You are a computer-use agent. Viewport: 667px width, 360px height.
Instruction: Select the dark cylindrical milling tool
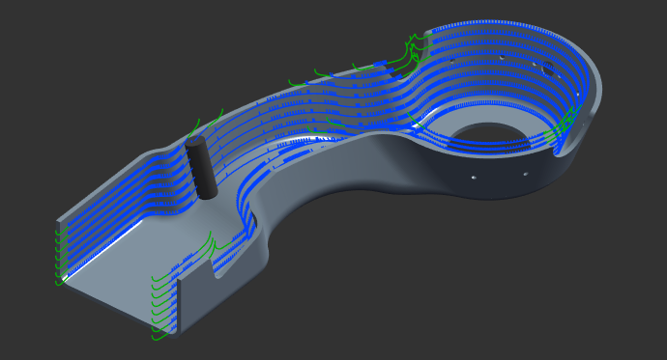coord(201,168)
